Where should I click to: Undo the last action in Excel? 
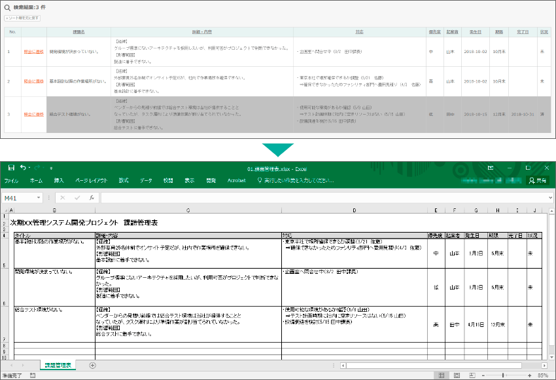pos(23,168)
